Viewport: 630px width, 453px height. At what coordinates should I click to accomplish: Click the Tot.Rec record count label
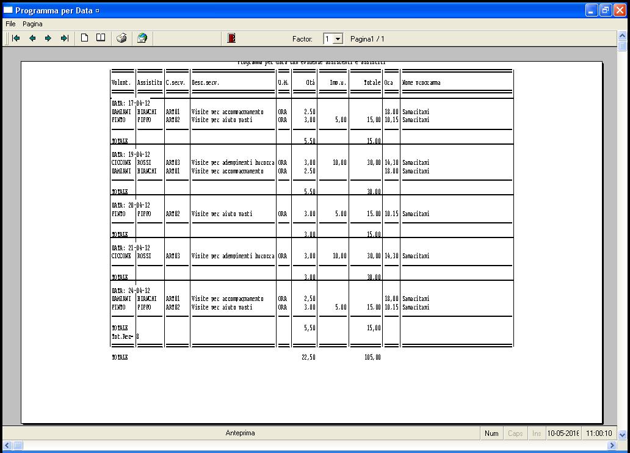point(123,336)
